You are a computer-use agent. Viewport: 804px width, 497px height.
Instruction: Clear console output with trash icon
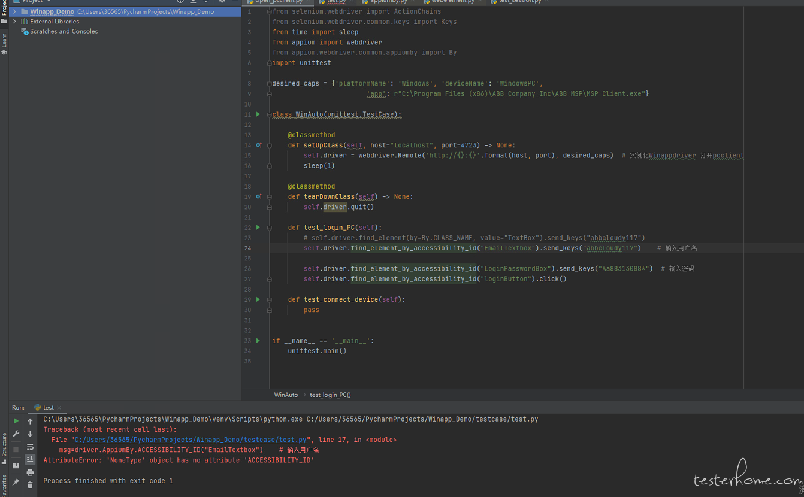click(x=30, y=485)
